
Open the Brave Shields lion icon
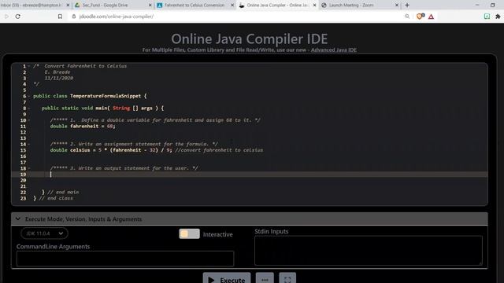tap(420, 17)
